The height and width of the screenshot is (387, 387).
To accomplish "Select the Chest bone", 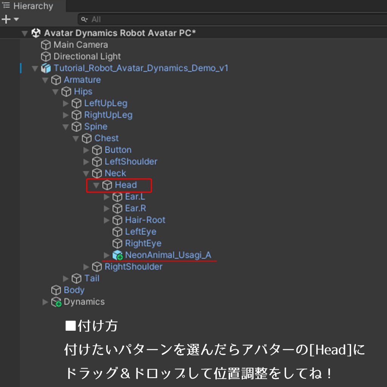I will pos(106,138).
